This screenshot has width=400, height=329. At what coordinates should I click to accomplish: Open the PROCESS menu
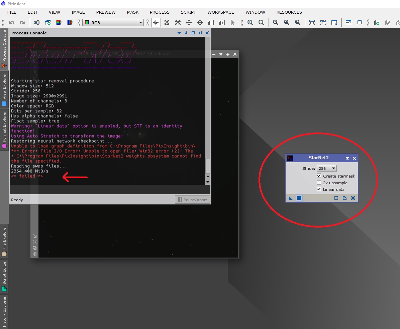pyautogui.click(x=160, y=12)
